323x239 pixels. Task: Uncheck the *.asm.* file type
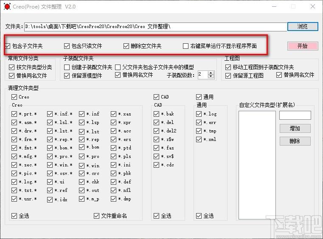(x=14, y=122)
